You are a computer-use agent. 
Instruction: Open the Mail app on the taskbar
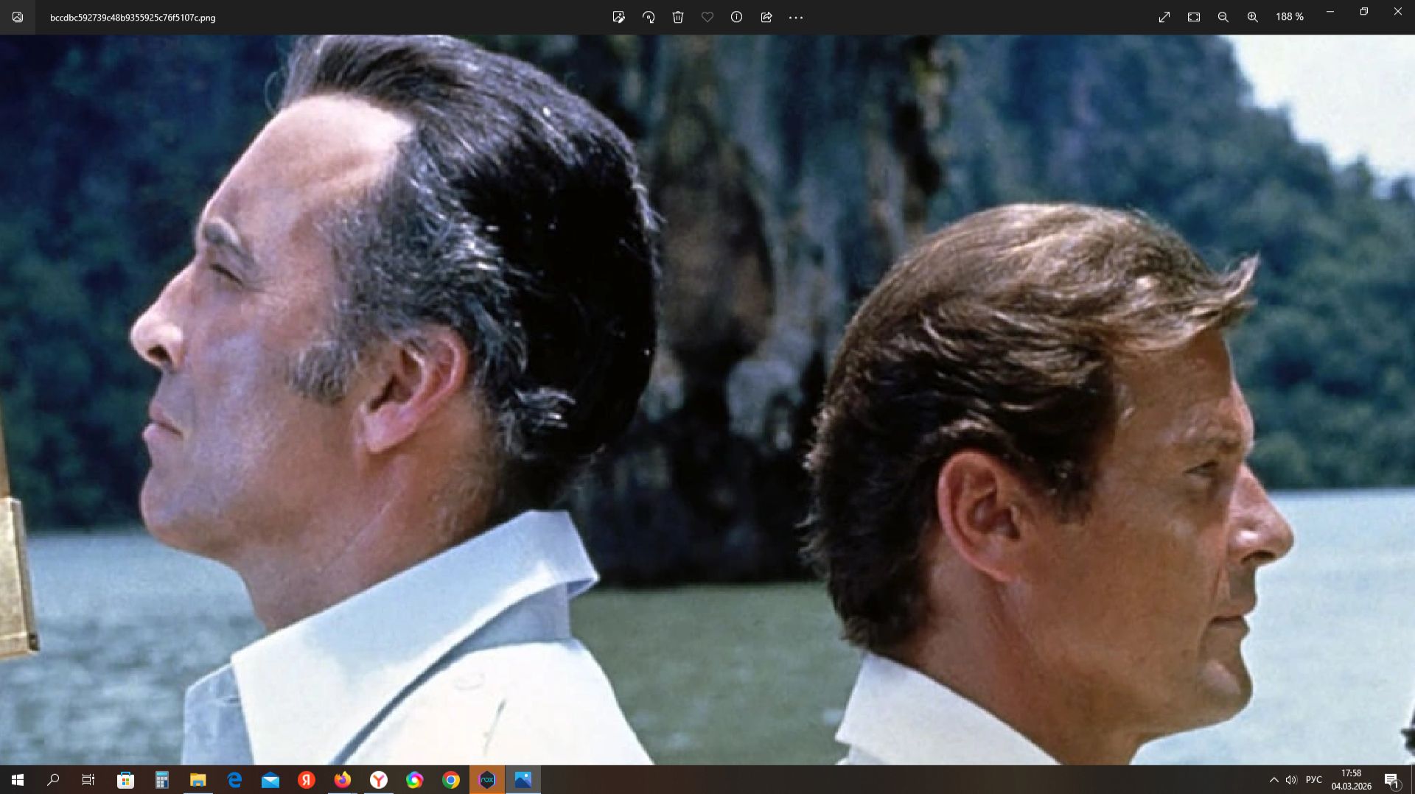pyautogui.click(x=270, y=780)
